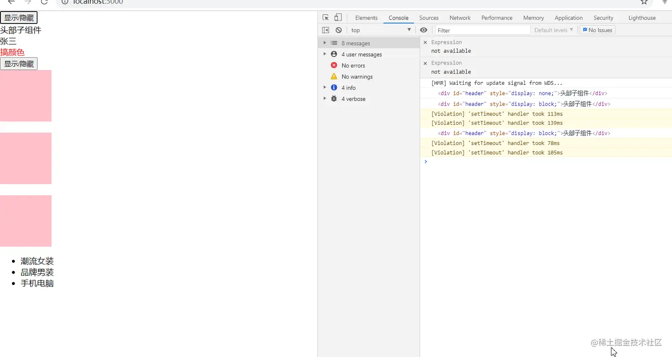Clear the console with the ban icon
Screen dimensions: 672x357
[339, 30]
